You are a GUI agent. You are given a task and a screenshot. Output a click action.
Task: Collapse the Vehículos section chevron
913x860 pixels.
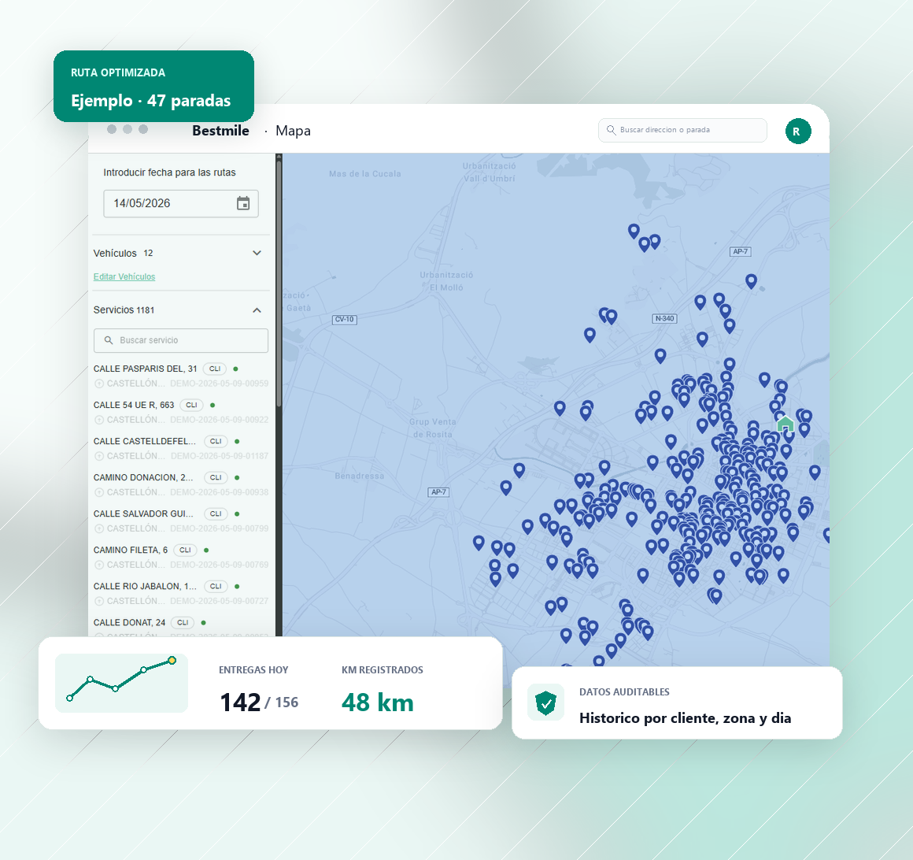pyautogui.click(x=257, y=253)
